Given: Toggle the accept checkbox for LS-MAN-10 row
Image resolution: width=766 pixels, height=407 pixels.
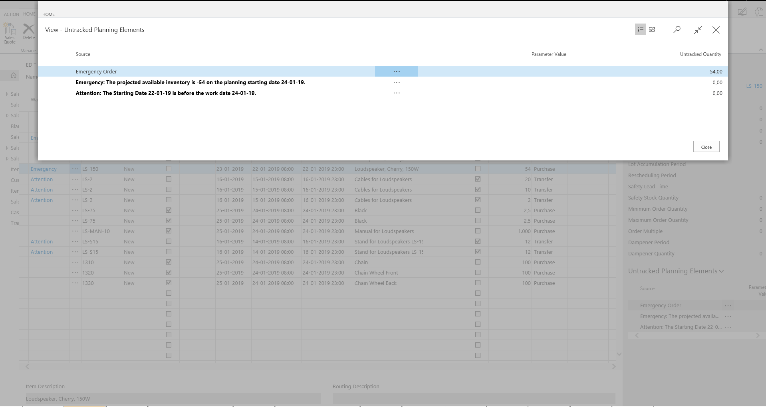Looking at the screenshot, I should (x=169, y=231).
